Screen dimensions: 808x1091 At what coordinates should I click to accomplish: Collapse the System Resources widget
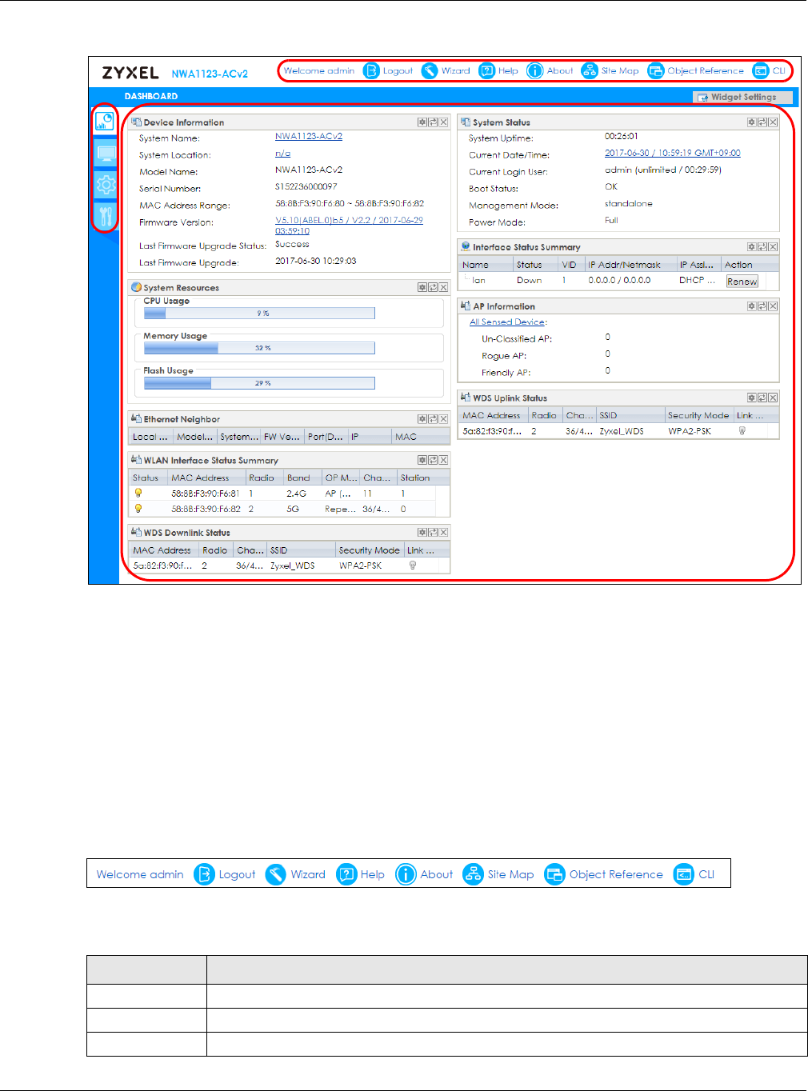point(422,287)
